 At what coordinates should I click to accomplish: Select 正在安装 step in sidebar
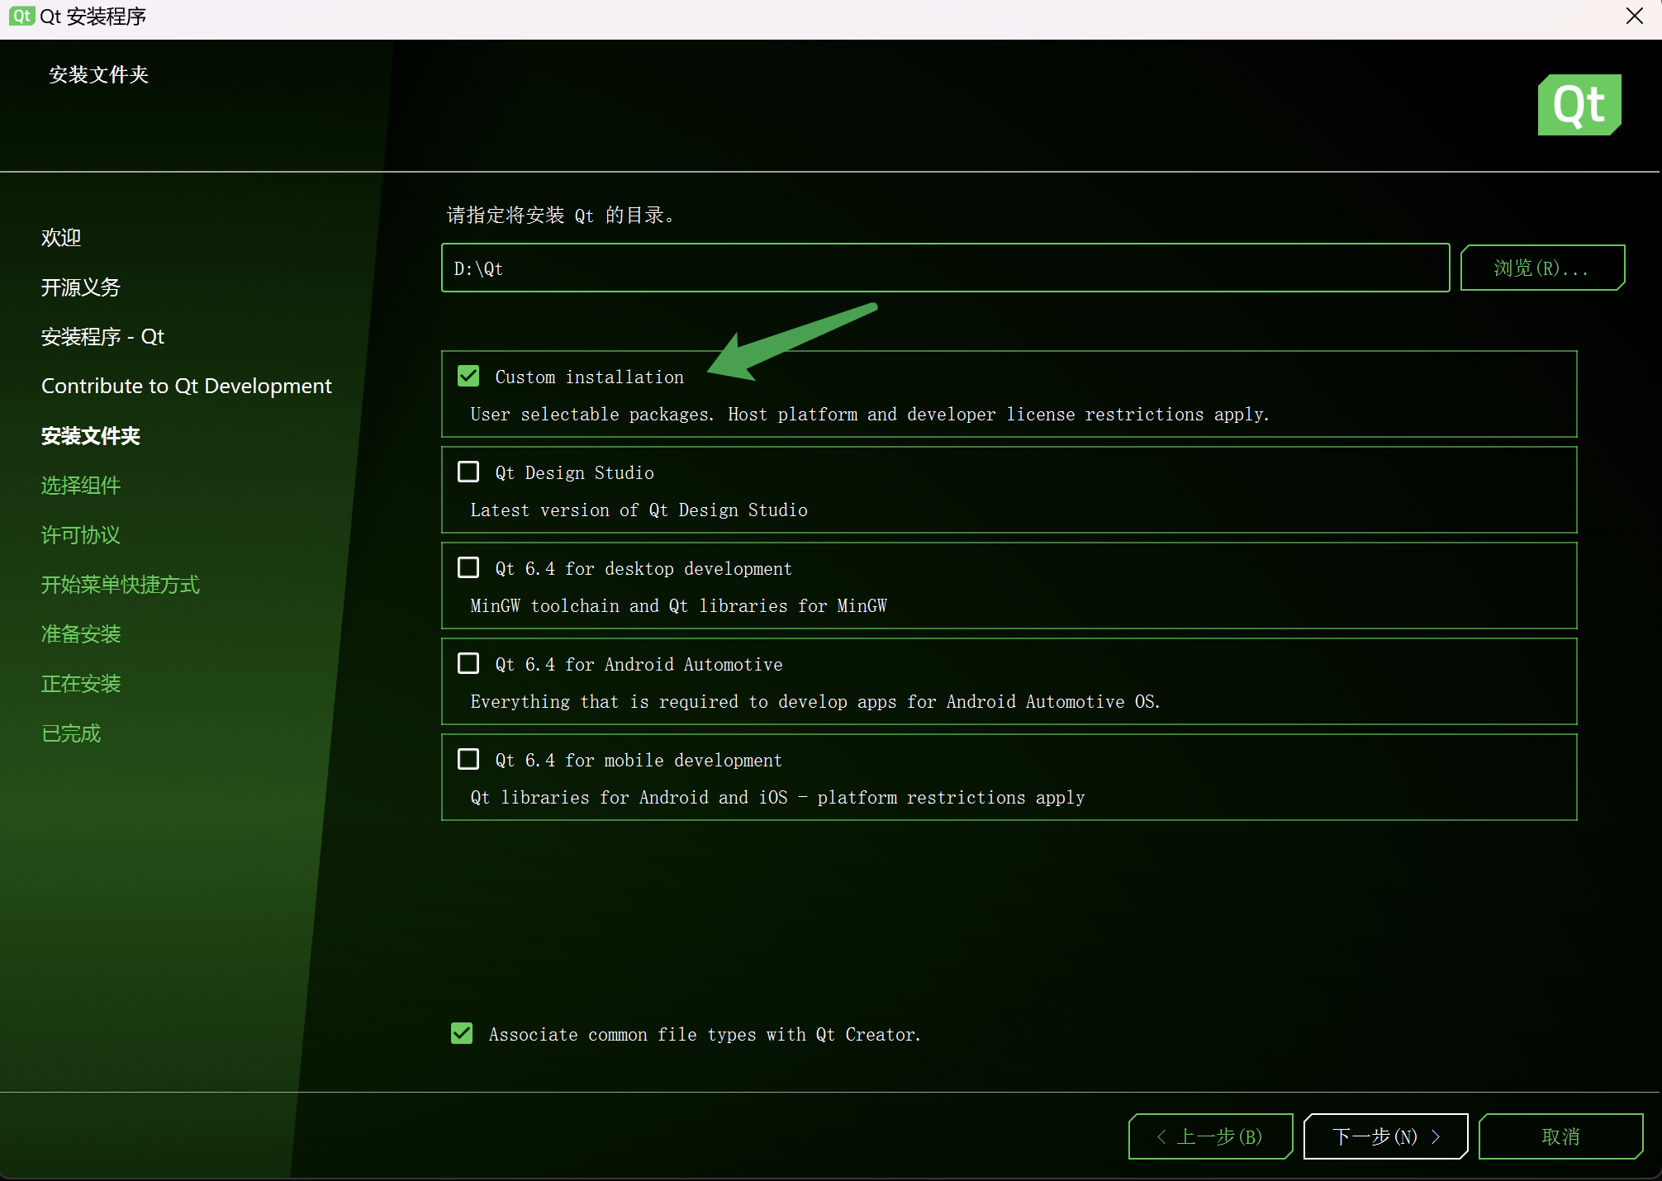click(81, 684)
